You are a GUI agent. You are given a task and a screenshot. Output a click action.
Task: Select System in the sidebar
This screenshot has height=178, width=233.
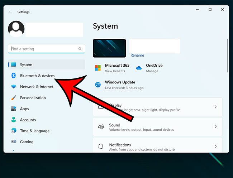(x=26, y=65)
